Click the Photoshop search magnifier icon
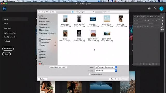Screen dimensions: 166x93 [155, 9]
